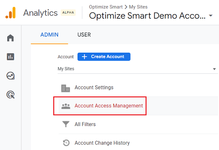This screenshot has height=150, width=219.
Task: Open Account Access Management
Action: pos(109,106)
